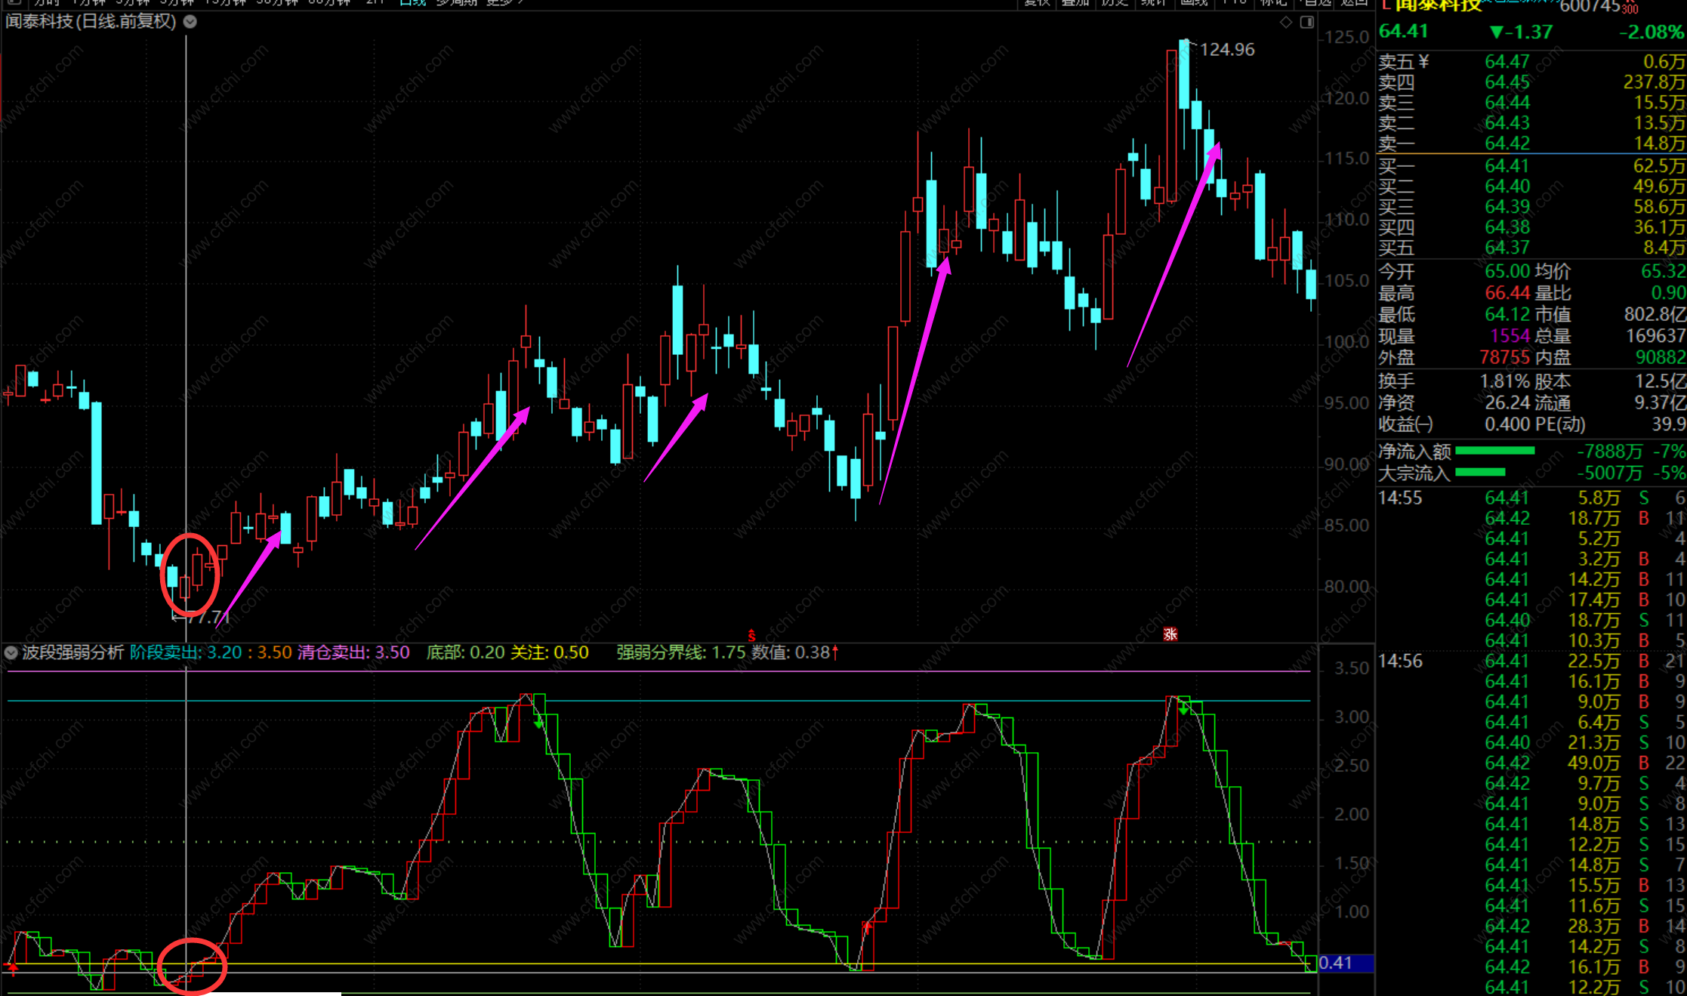Click the 卖一 ask price 64.42
Image resolution: width=1687 pixels, height=996 pixels.
[x=1507, y=143]
